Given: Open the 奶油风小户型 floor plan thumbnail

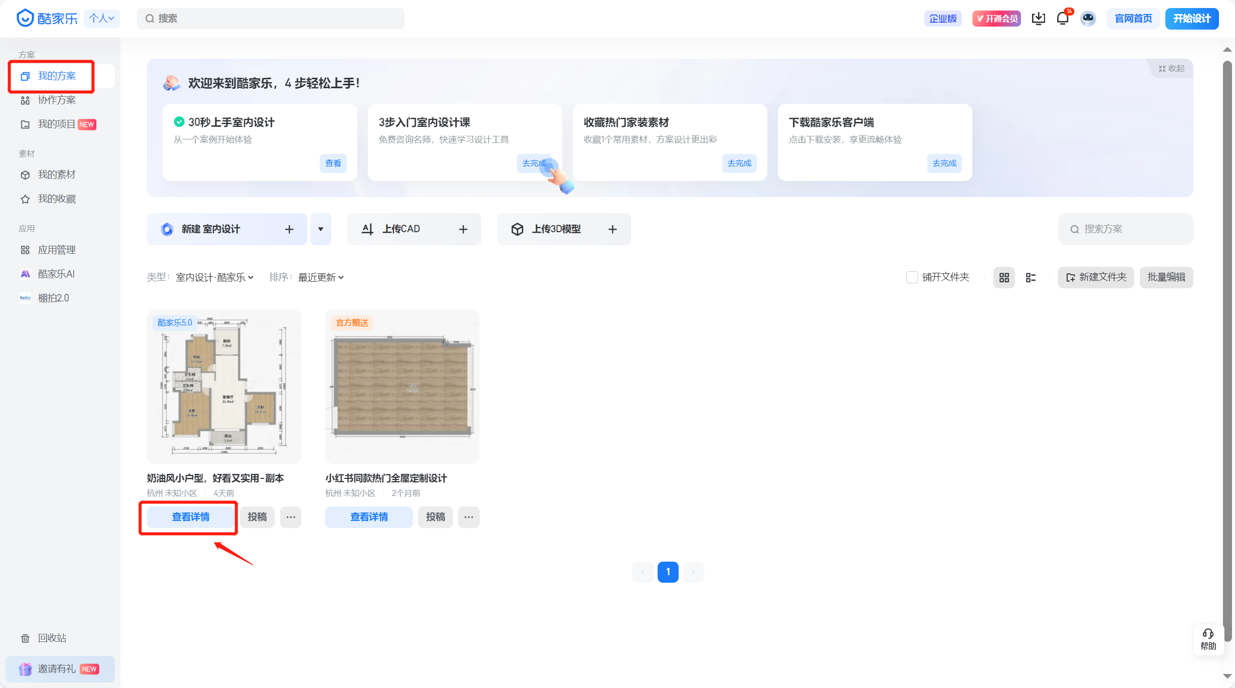Looking at the screenshot, I should [224, 387].
